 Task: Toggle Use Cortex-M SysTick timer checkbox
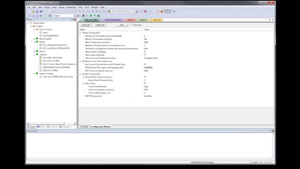pos(145,64)
